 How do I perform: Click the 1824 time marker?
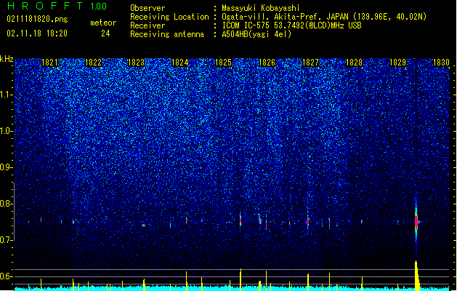(180, 63)
